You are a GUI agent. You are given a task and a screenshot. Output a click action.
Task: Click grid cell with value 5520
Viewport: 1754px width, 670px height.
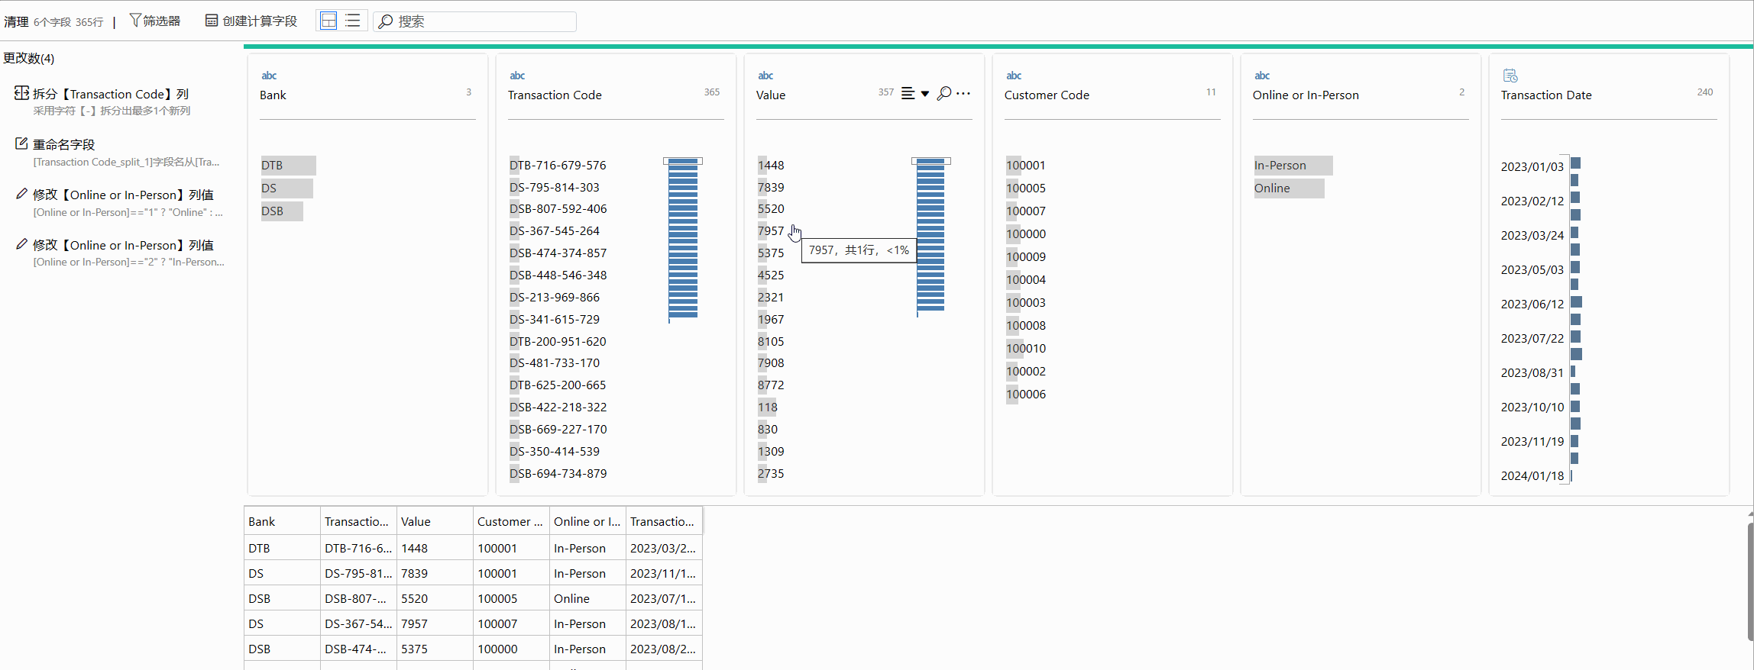pos(435,599)
